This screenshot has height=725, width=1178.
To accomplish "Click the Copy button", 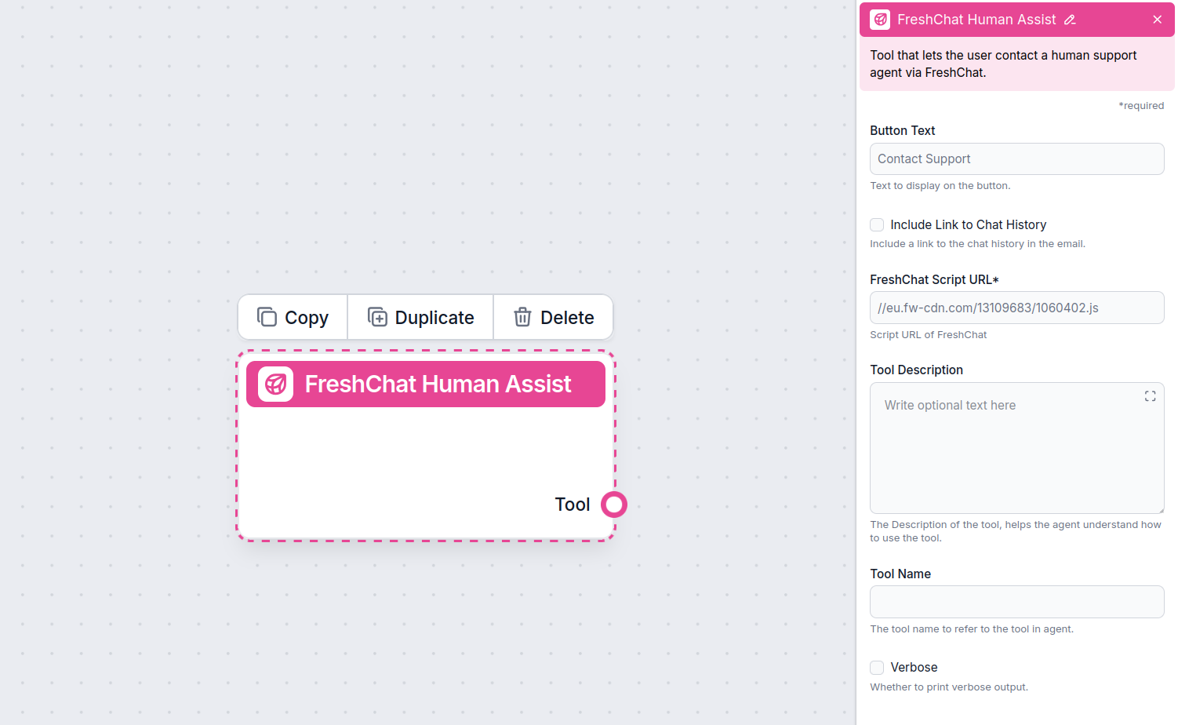I will (292, 317).
